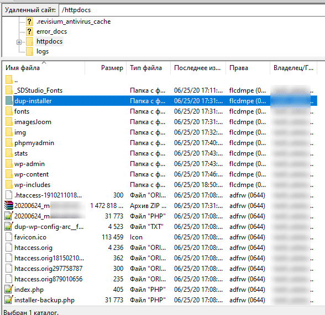The height and width of the screenshot is (315, 325).
Task: Click the ZIP archive icon for 20200624 file
Action: (x=9, y=206)
